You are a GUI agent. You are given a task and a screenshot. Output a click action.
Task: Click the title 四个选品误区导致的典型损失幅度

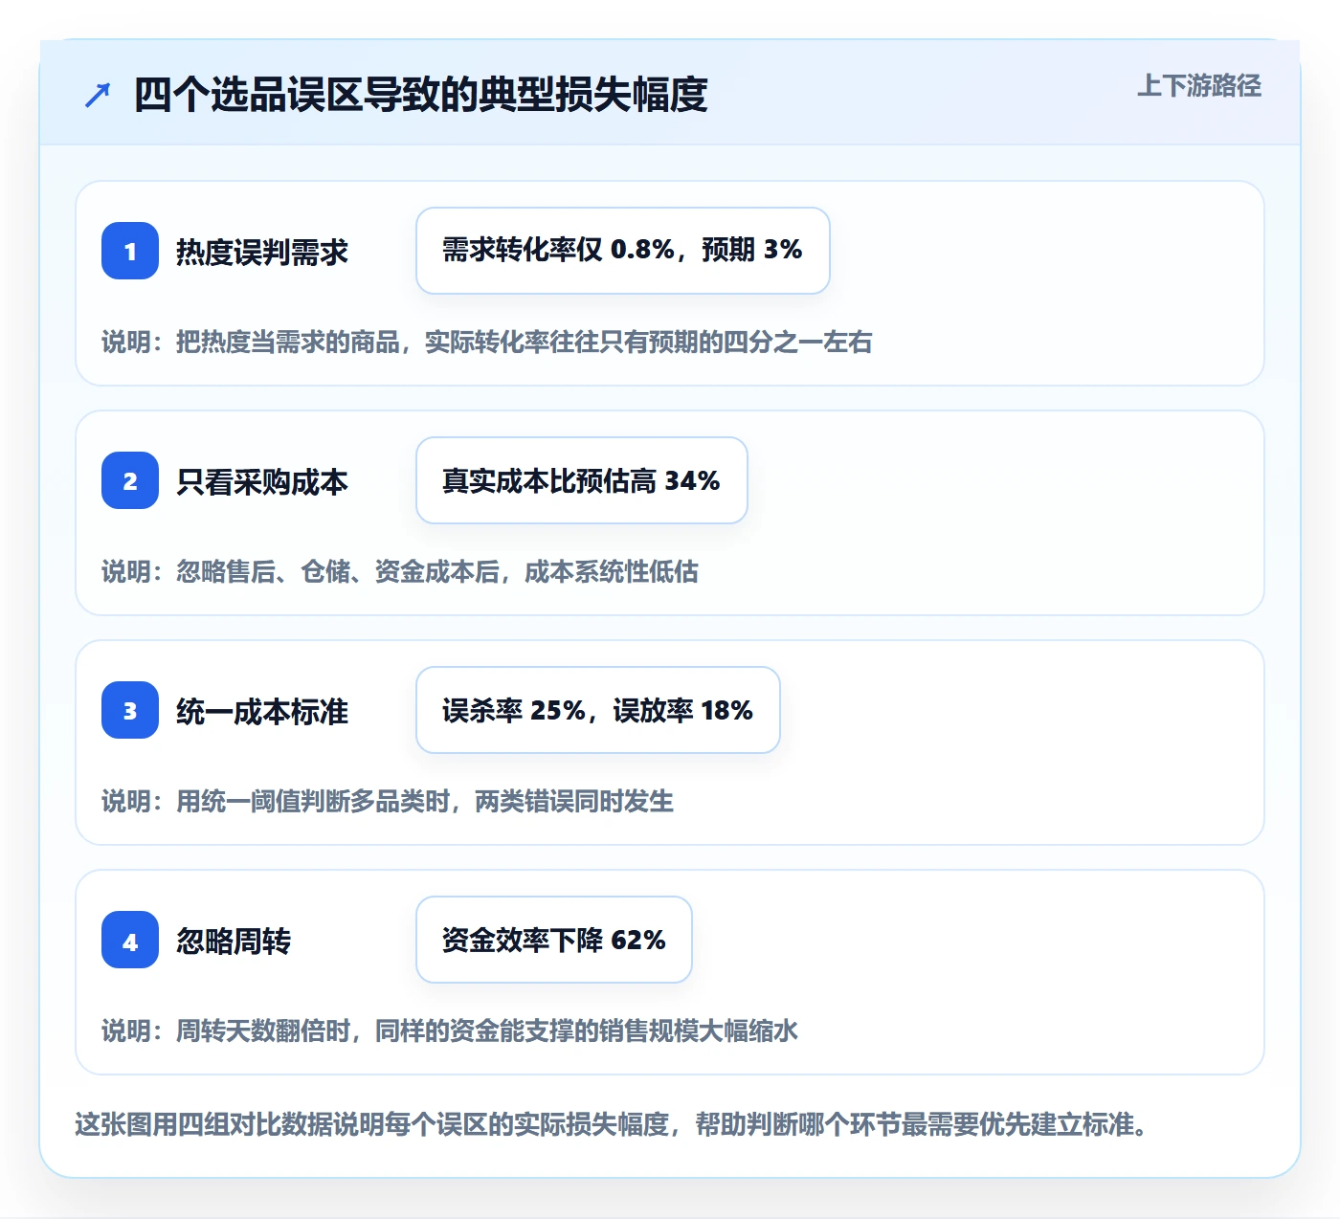421,95
